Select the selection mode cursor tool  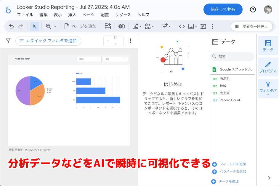tap(34, 26)
